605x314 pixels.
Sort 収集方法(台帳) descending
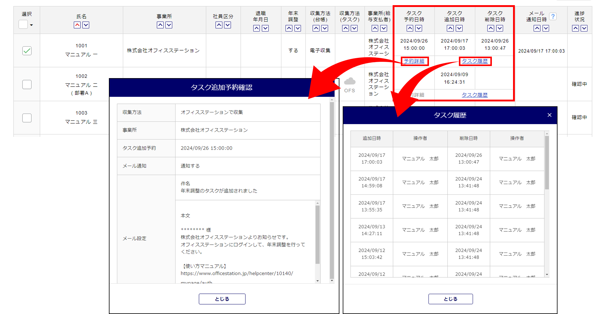(x=325, y=28)
